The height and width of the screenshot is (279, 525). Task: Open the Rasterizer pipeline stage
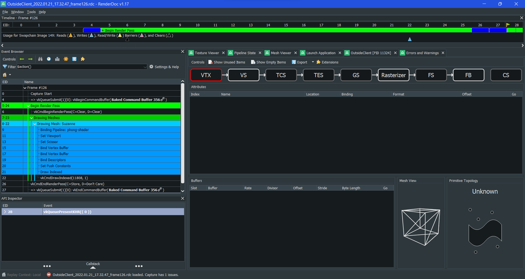pos(393,75)
